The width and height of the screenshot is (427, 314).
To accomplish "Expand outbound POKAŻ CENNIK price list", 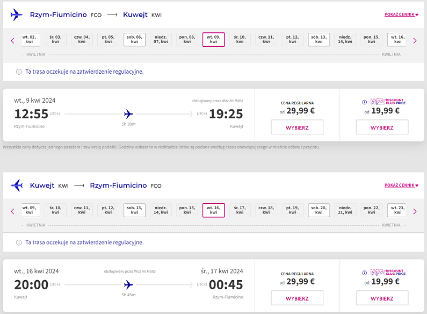I will [x=401, y=15].
